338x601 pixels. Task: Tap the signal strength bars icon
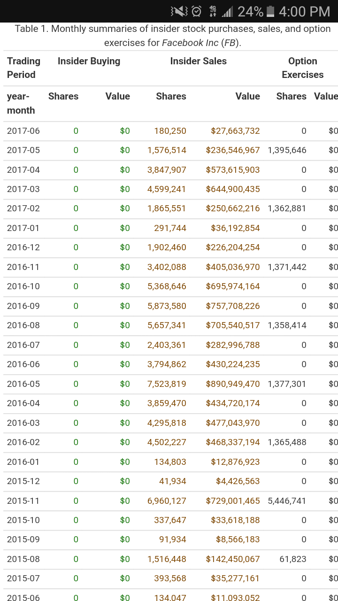[227, 11]
